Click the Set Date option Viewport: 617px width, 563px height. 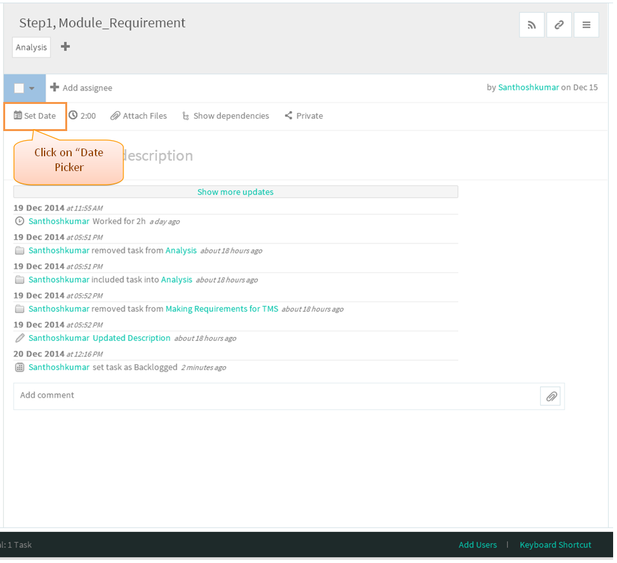click(x=35, y=116)
